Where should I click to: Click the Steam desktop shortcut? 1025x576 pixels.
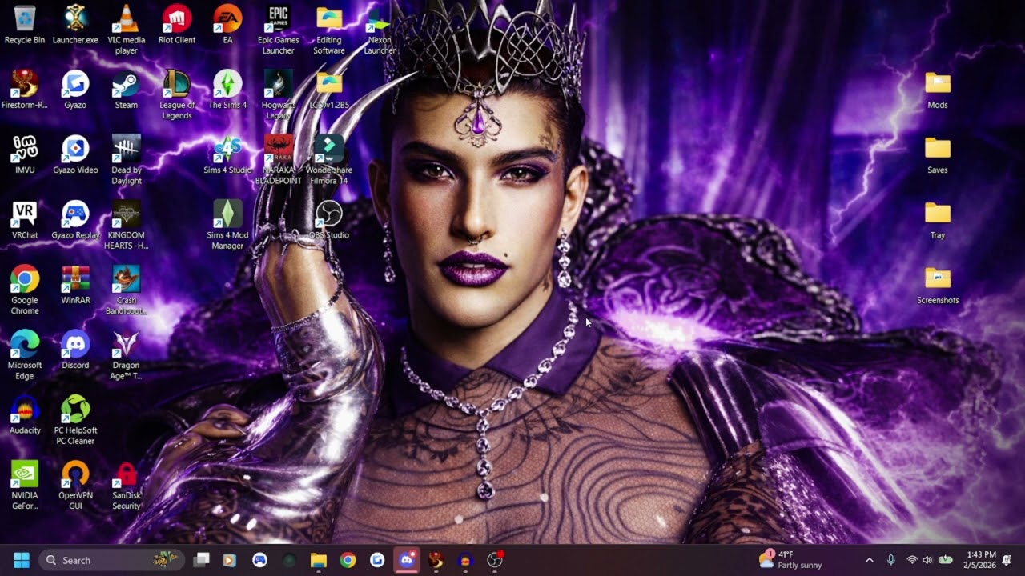pos(126,90)
